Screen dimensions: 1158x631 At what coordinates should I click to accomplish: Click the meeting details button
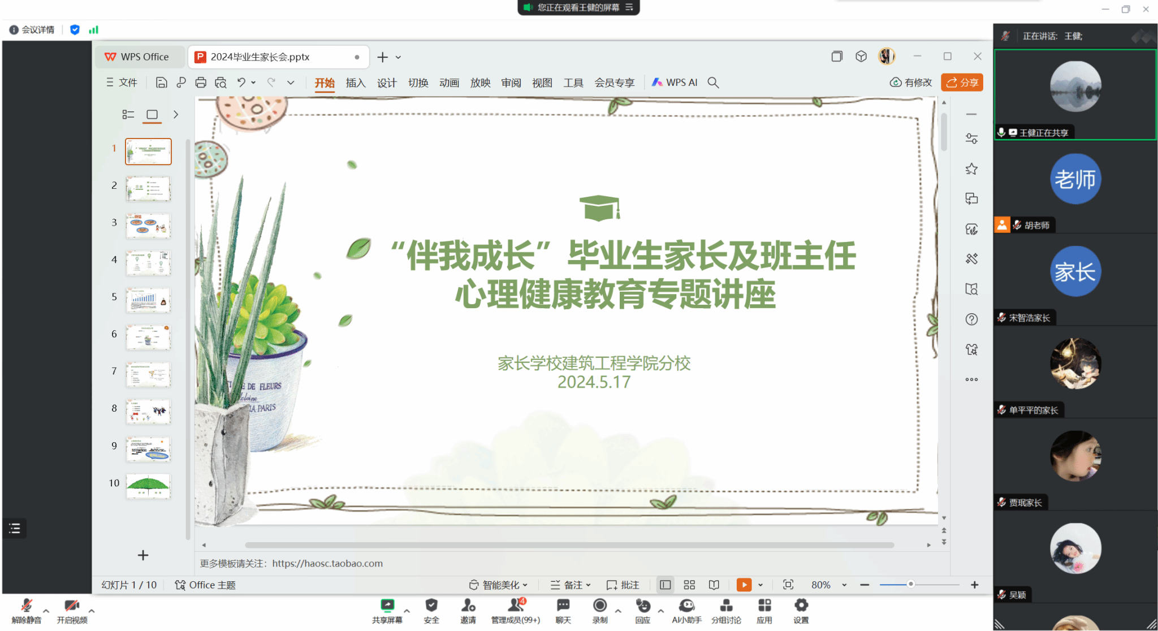click(x=33, y=30)
